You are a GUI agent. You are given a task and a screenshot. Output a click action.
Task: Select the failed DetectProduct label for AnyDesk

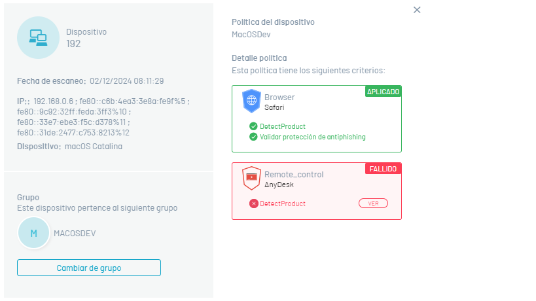coord(282,204)
